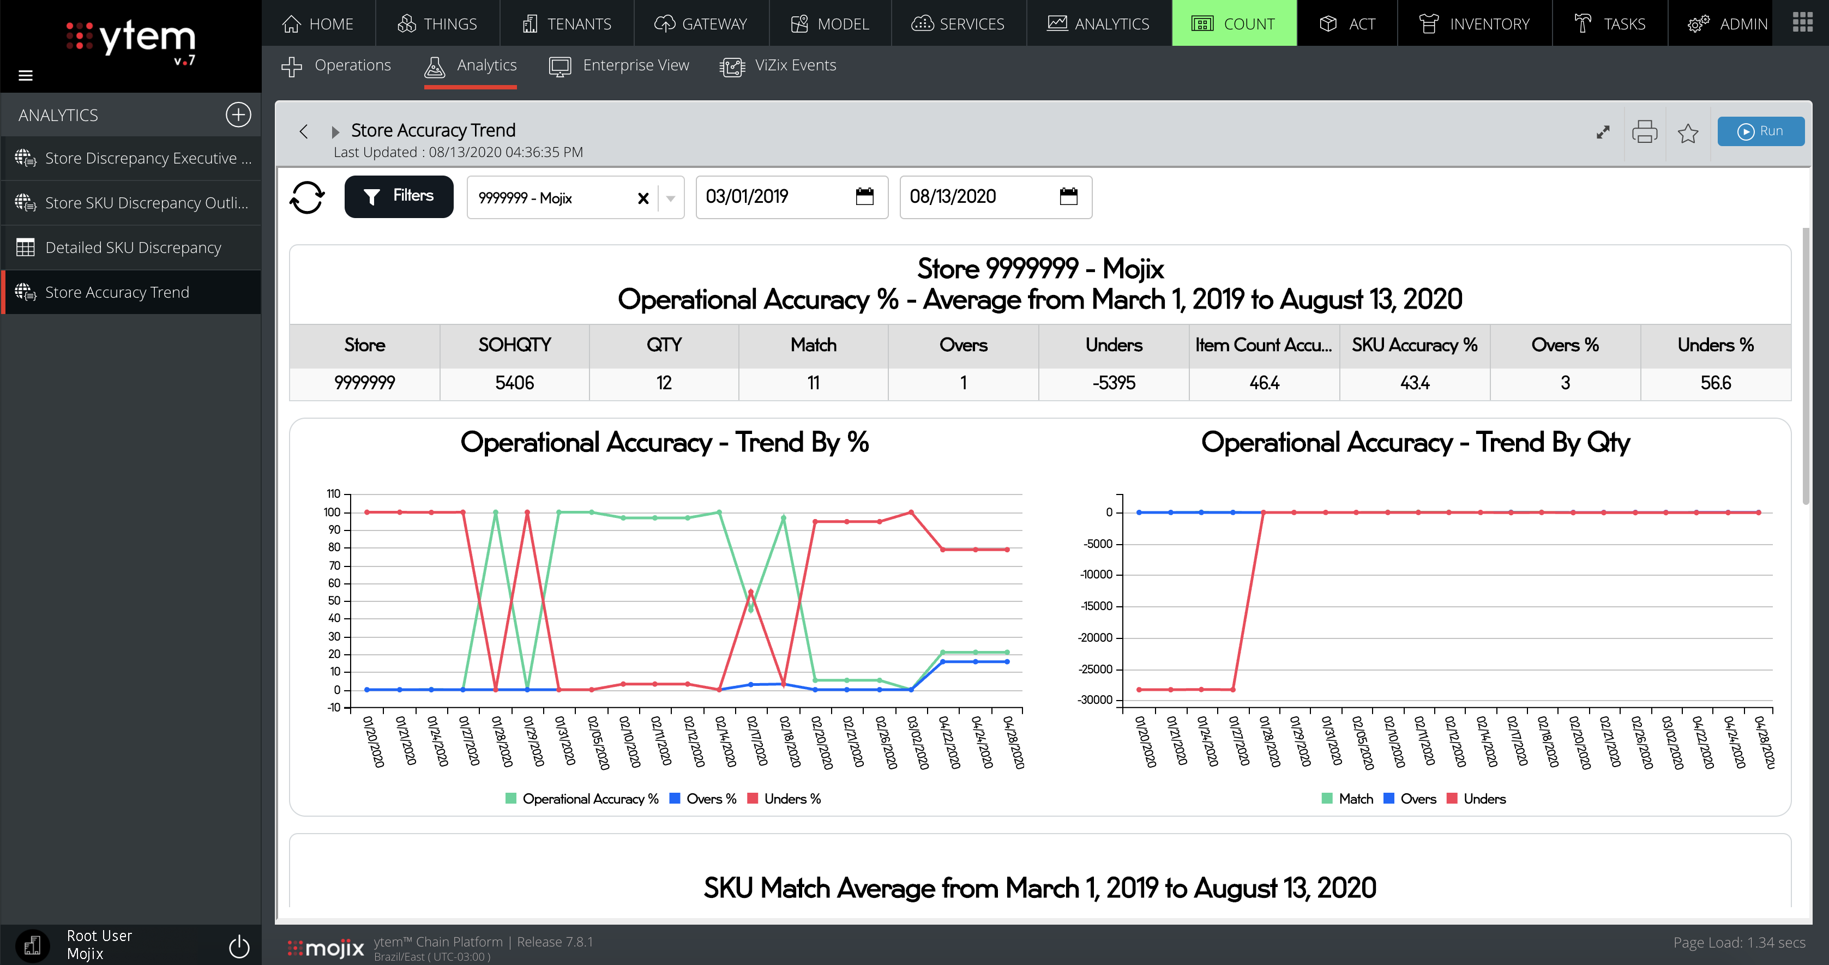1829x965 pixels.
Task: Open the ViZix Events tab
Action: click(778, 65)
